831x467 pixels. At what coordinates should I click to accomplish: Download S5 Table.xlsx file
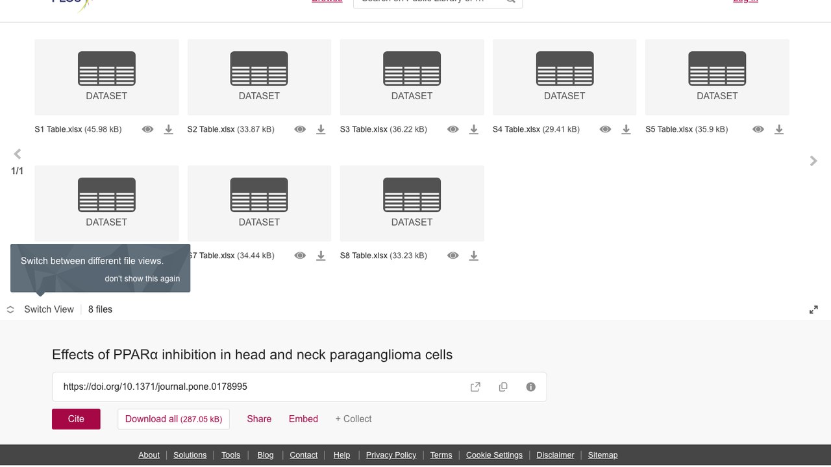(779, 130)
